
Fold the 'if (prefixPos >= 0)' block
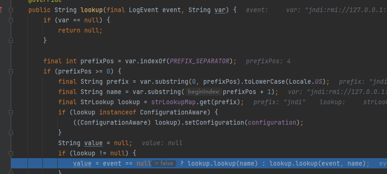pos(11,72)
